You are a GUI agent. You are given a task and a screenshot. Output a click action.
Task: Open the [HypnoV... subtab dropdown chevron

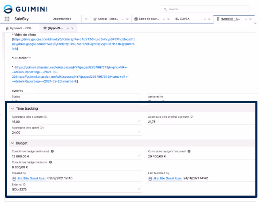[68, 28]
